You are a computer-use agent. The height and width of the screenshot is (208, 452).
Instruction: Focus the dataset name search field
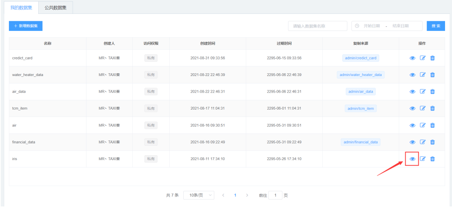317,26
